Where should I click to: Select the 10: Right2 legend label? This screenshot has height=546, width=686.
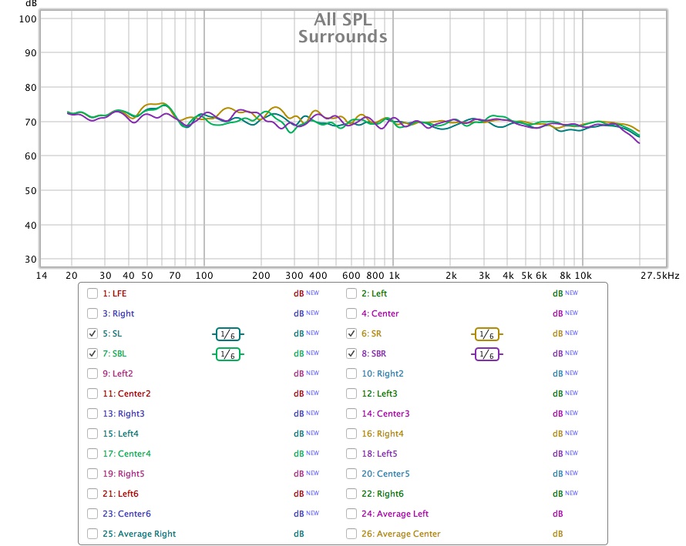pyautogui.click(x=382, y=373)
